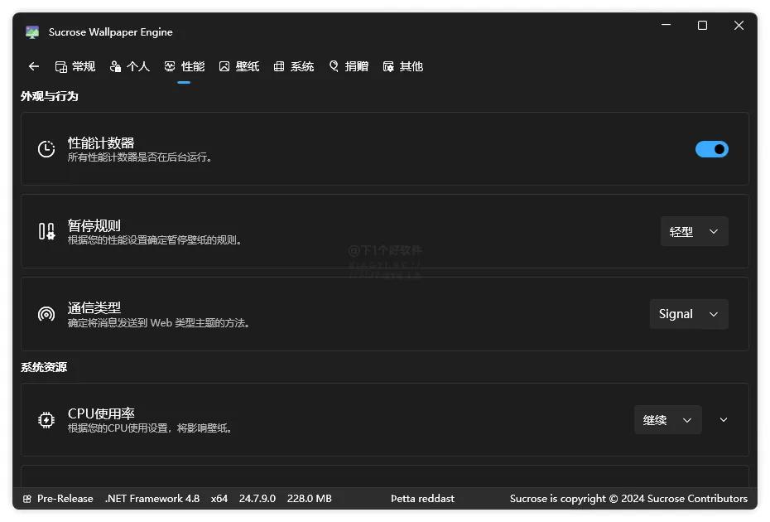Click the CPU chip icon beside CPU使用率
Screen dimensions: 770x522
pyautogui.click(x=46, y=420)
